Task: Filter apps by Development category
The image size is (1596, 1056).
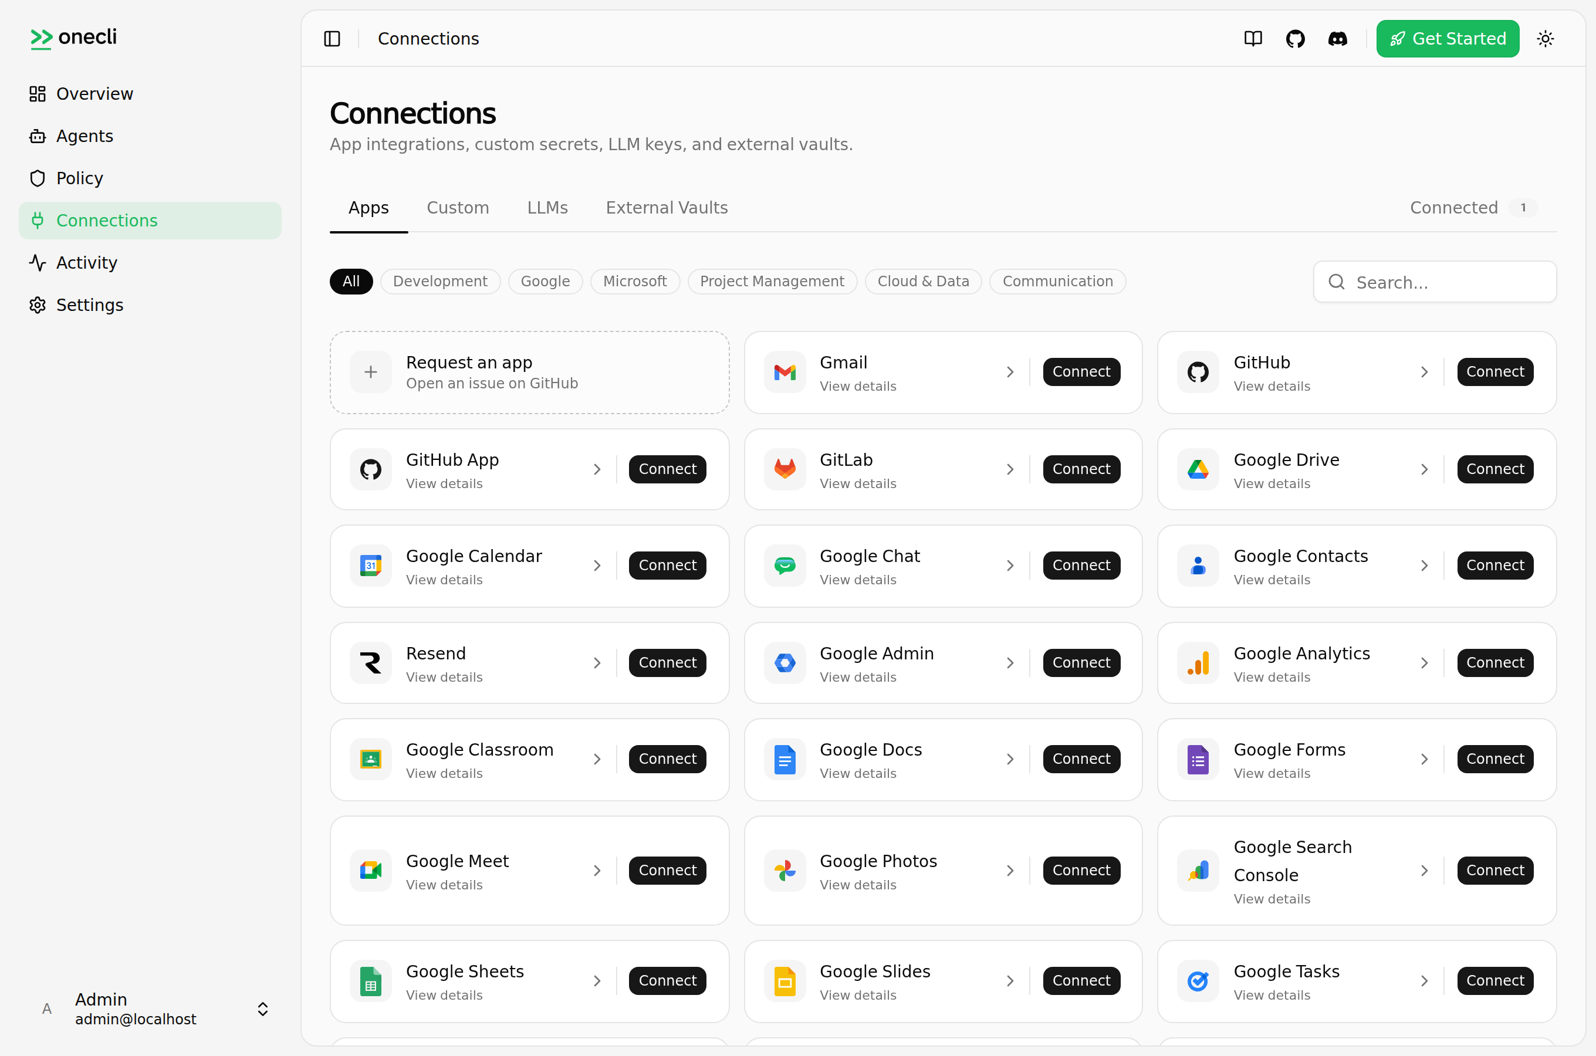Action: [439, 282]
